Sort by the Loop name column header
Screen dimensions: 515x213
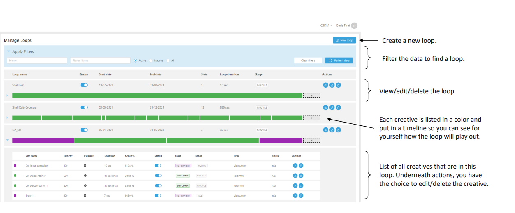pyautogui.click(x=20, y=74)
